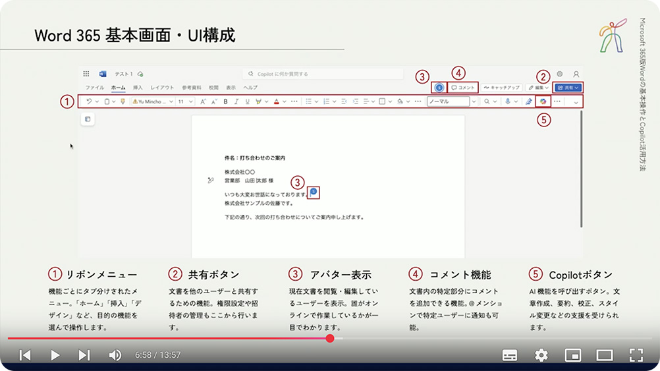This screenshot has width=660, height=371.
Task: Click the paragraph alignment icon
Action: 366,101
